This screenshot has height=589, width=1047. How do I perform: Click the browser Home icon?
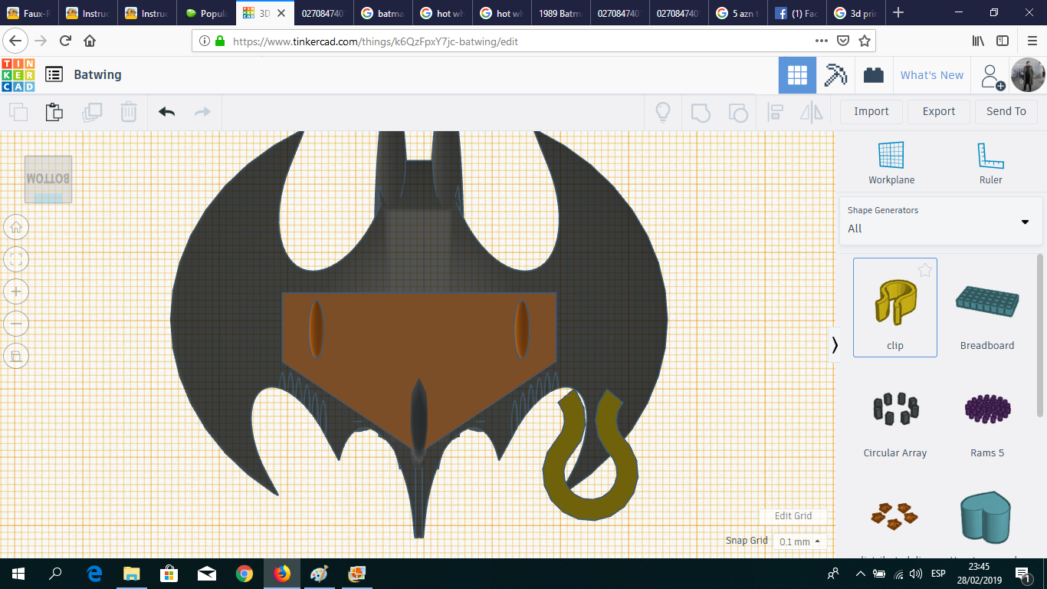(90, 41)
